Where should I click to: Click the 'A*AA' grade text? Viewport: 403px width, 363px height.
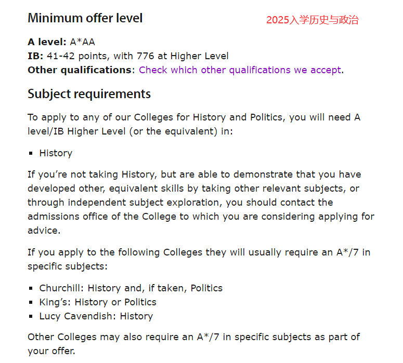tap(83, 42)
